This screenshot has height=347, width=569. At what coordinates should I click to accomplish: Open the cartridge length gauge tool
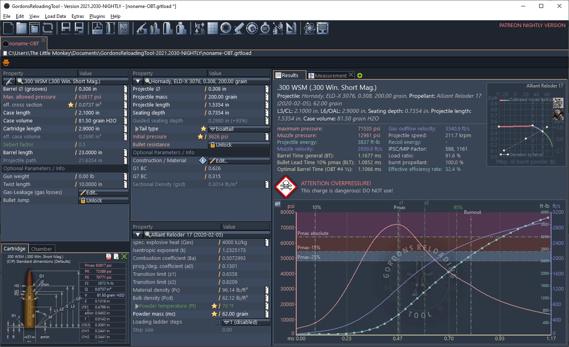(111, 28)
